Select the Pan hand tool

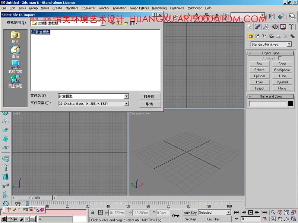coord(280,219)
